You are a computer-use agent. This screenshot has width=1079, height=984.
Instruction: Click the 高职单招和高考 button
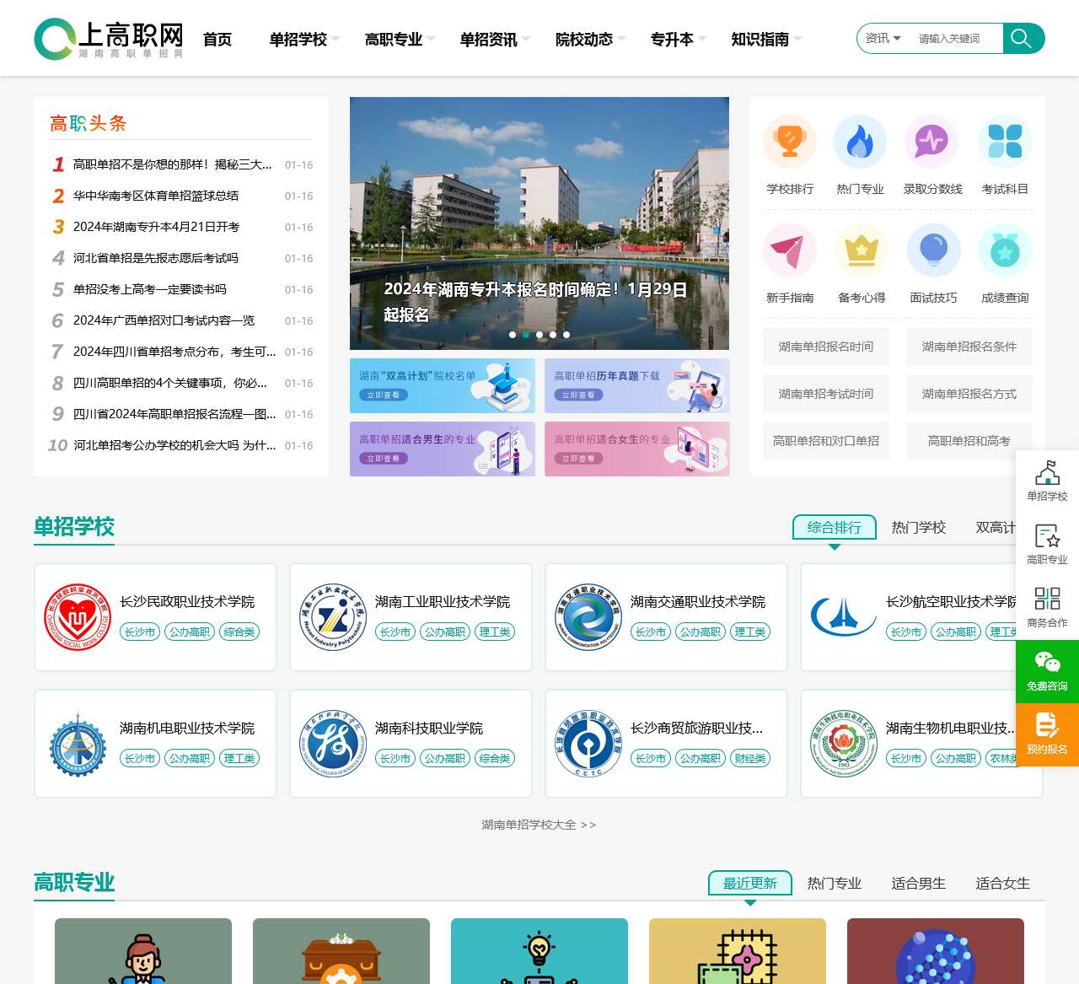tap(969, 441)
